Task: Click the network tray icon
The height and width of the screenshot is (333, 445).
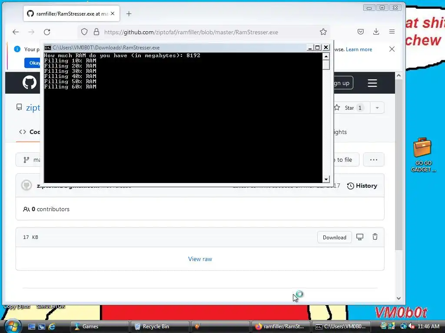Action: (x=403, y=326)
